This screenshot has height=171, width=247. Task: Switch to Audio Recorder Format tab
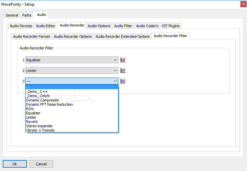click(31, 36)
